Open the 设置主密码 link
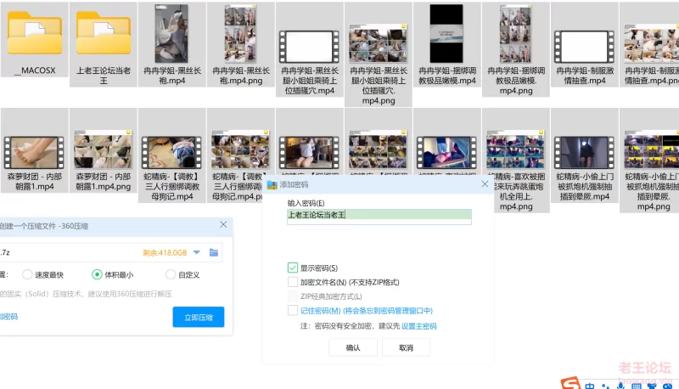Viewport: 679px width, 389px height. point(418,326)
